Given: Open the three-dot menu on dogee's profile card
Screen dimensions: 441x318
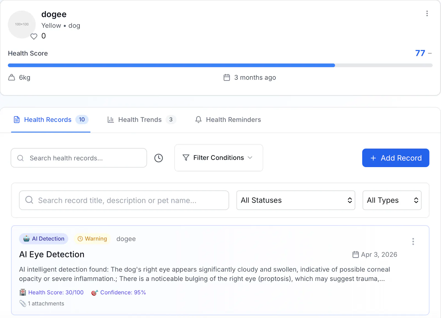Looking at the screenshot, I should pos(427,14).
